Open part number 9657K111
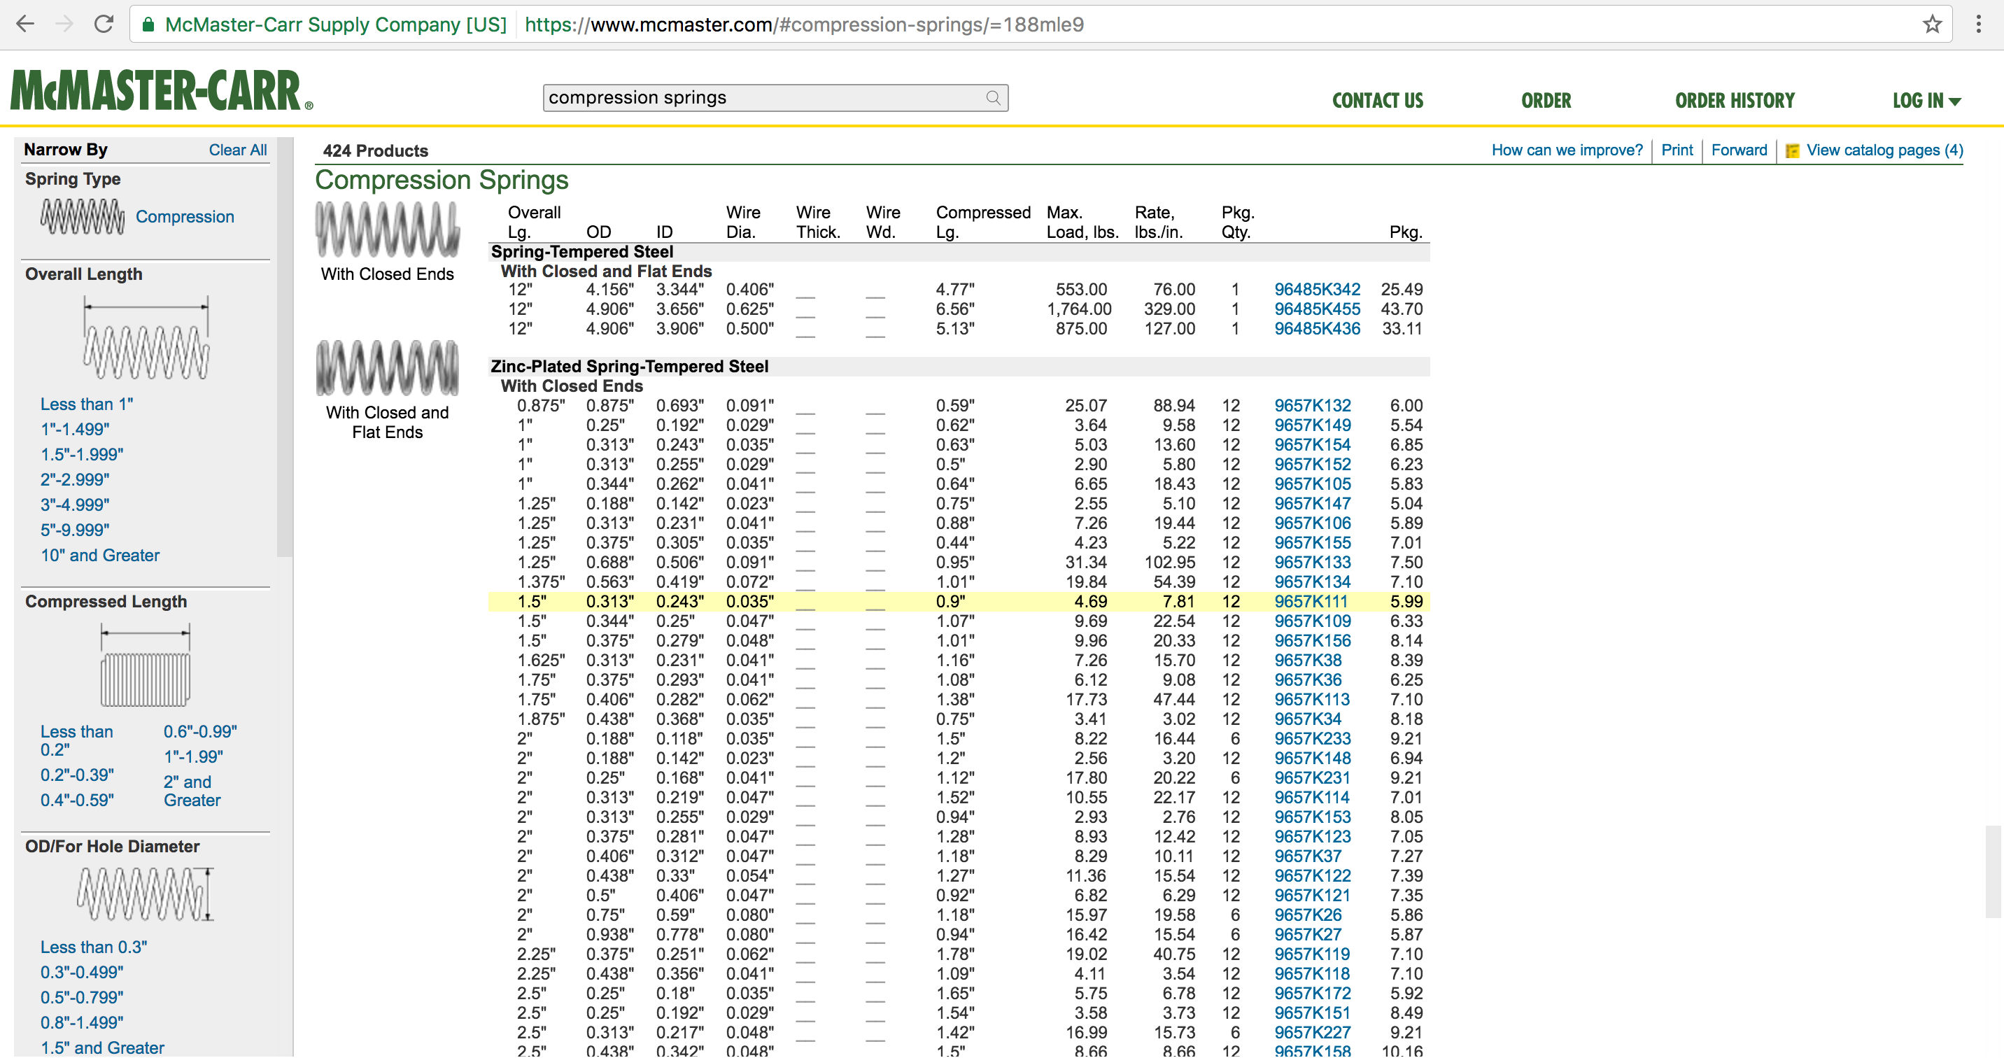The width and height of the screenshot is (2004, 1058). coord(1310,601)
